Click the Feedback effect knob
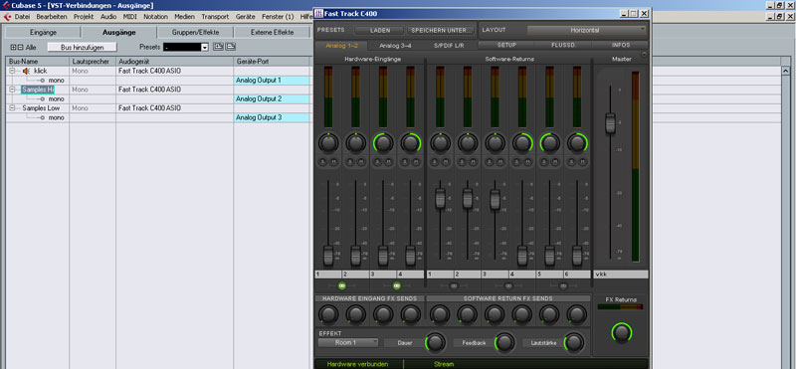This screenshot has height=369, width=796. 504,342
